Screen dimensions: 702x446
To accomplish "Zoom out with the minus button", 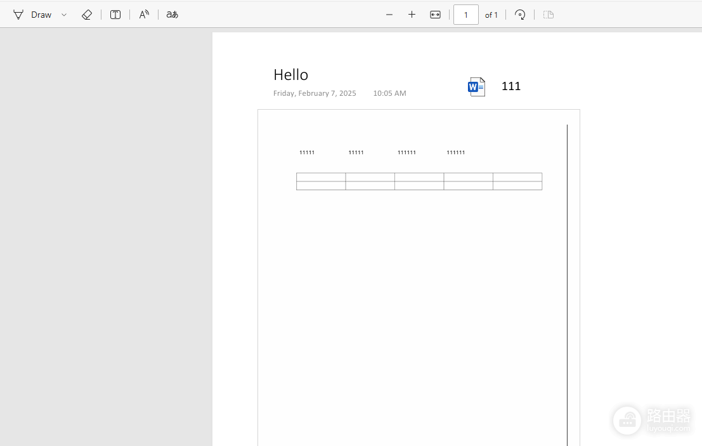I will 389,15.
